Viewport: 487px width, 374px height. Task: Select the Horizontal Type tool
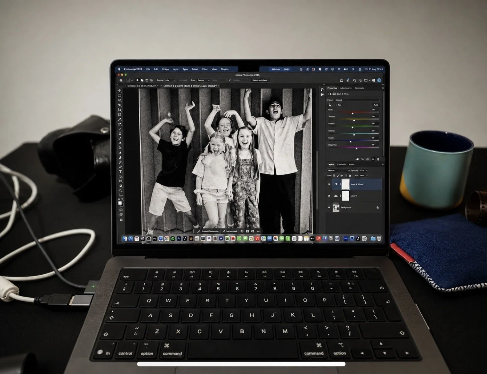(x=120, y=172)
